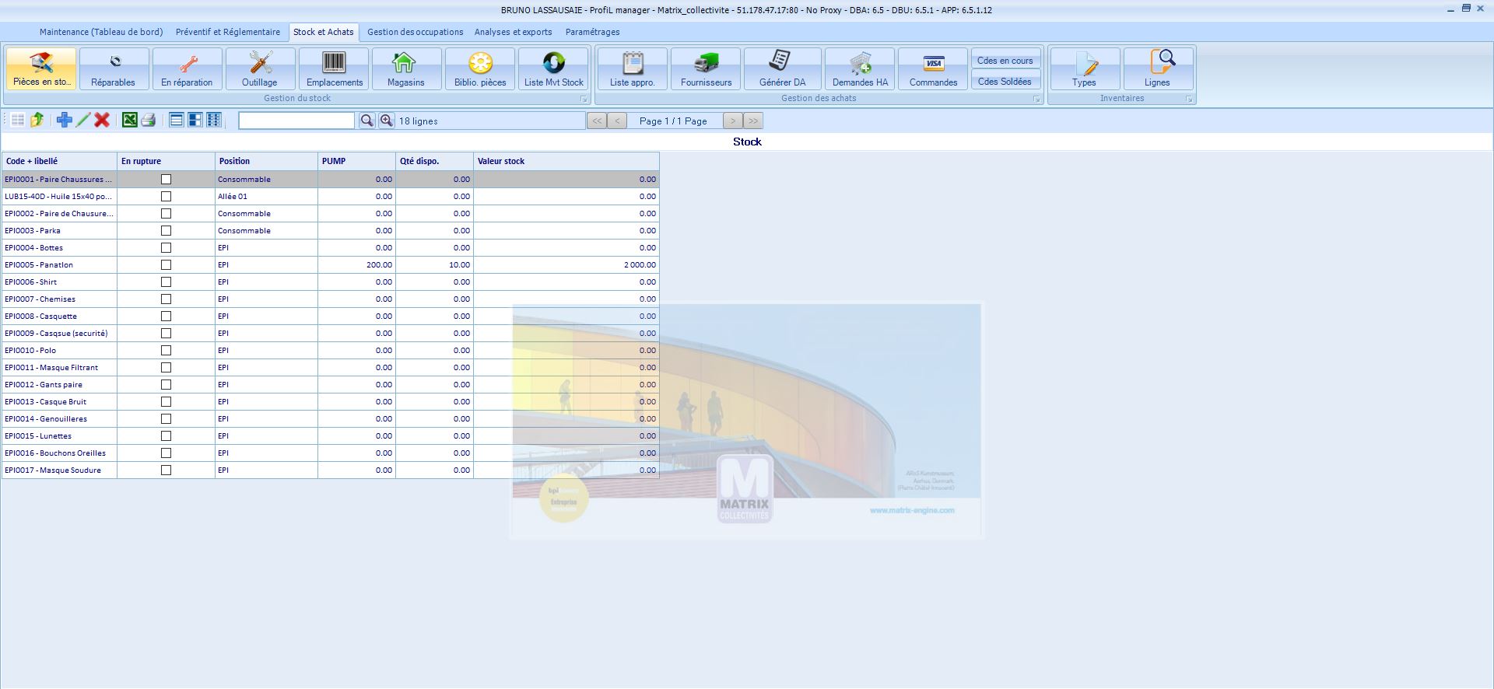Open Pièces en stock view
Screen dimensions: 1494x689
pos(41,68)
